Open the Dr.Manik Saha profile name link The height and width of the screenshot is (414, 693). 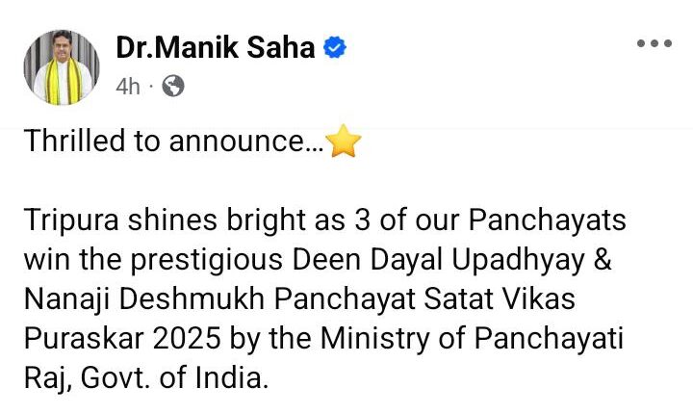click(217, 46)
